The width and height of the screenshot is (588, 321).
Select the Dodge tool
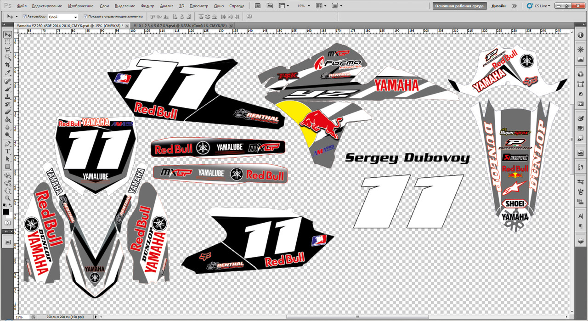click(x=8, y=135)
